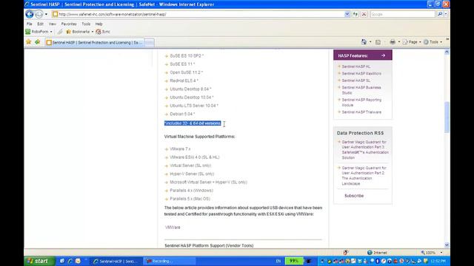Switch to the Recording taskbar button
474x266 pixels.
click(x=170, y=261)
